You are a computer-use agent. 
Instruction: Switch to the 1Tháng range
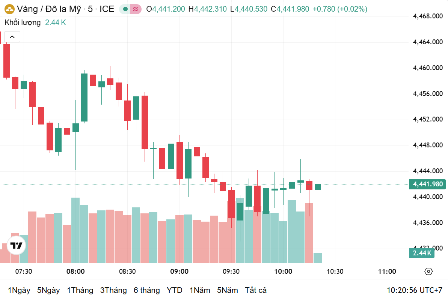pos(80,290)
